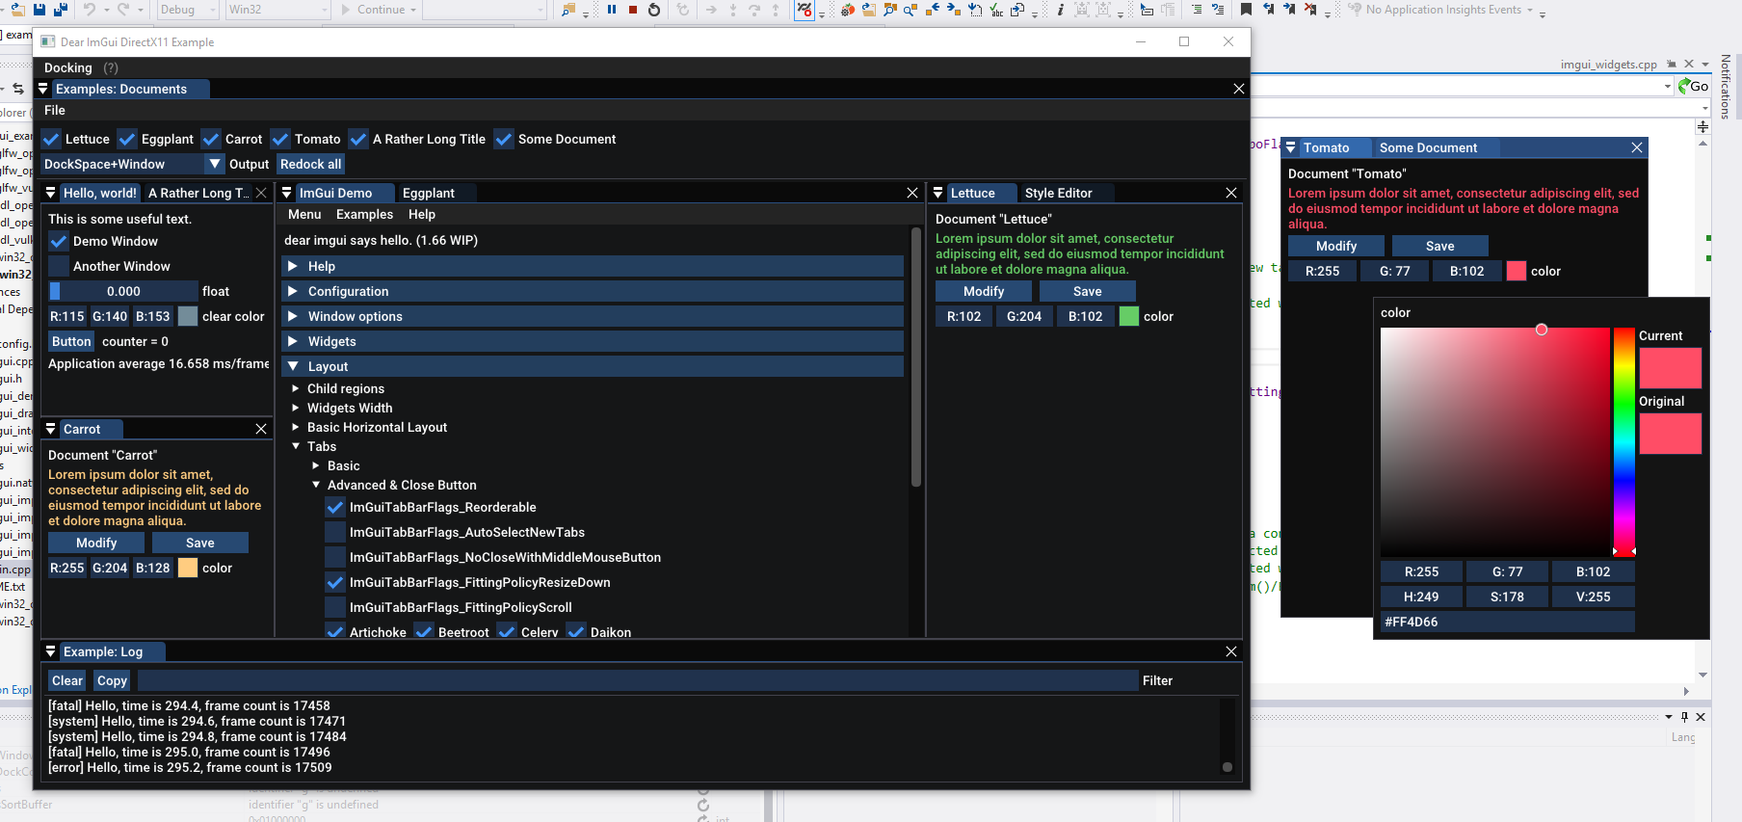Expand the Window options header

coord(594,316)
